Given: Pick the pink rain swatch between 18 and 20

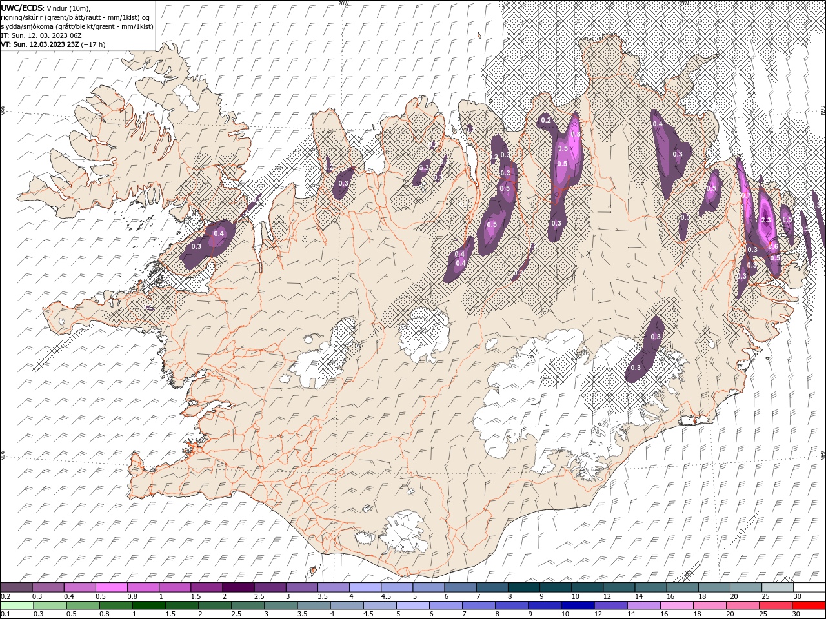Looking at the screenshot, I should [x=709, y=605].
